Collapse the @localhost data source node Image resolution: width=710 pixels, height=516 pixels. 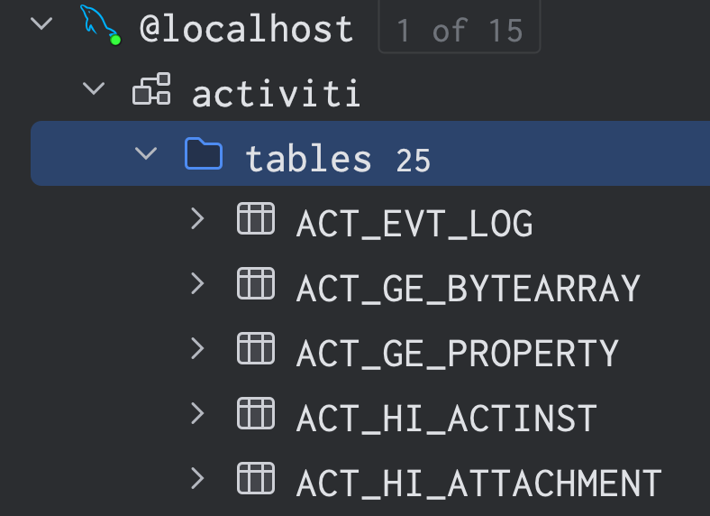coord(41,23)
